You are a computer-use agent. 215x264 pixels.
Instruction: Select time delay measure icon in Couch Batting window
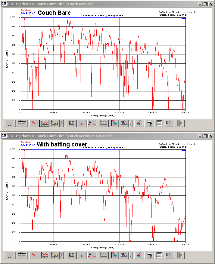click(92, 255)
